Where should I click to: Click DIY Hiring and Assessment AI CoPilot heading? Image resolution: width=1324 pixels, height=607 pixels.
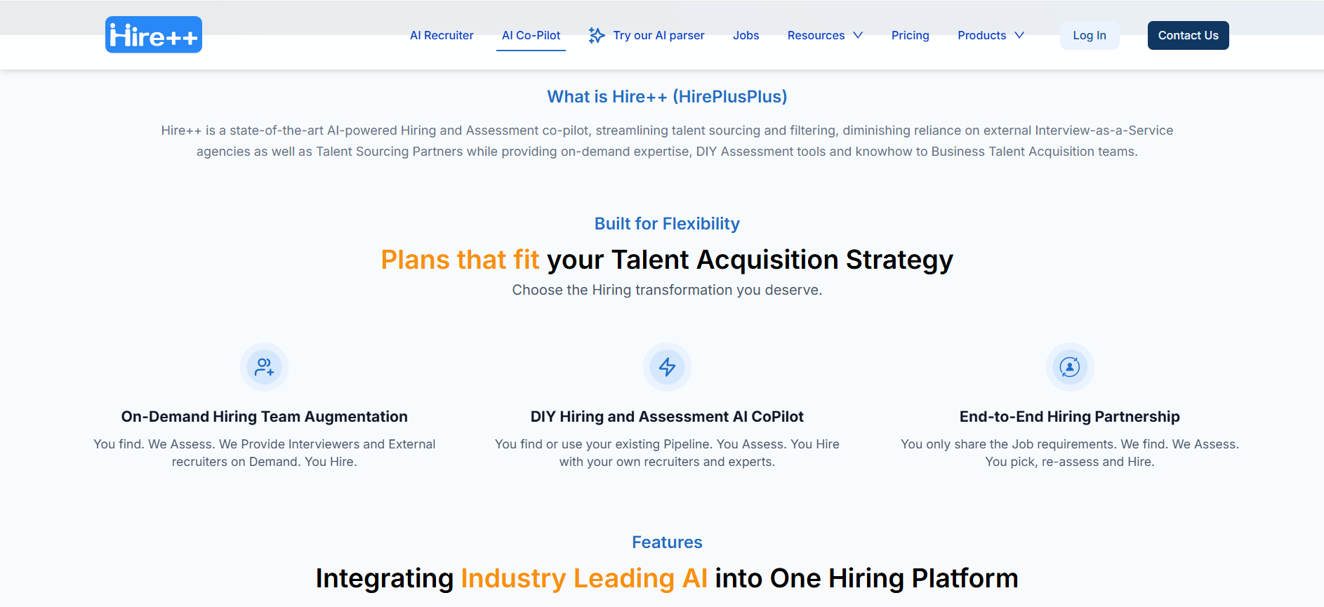coord(667,417)
